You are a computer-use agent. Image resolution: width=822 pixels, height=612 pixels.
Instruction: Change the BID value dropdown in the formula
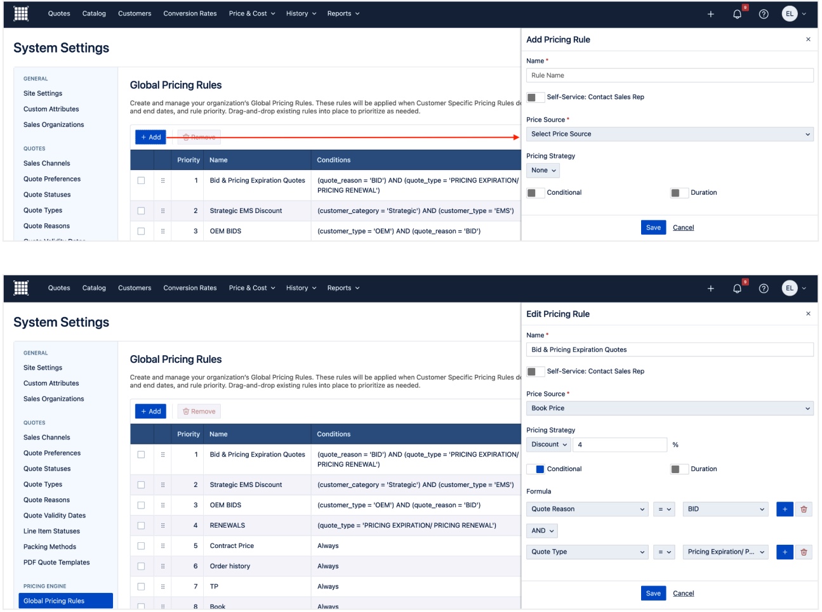pyautogui.click(x=725, y=509)
